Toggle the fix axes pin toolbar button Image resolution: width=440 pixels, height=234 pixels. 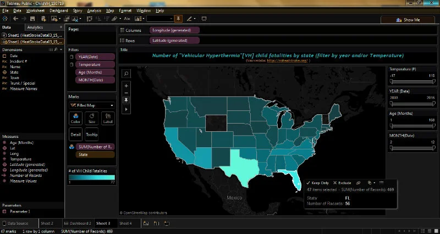[x=178, y=19]
